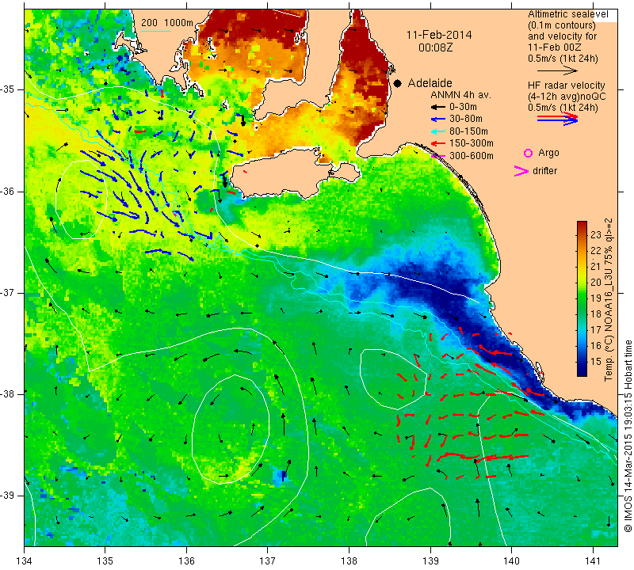Click the colorbar value 22

tap(596, 251)
